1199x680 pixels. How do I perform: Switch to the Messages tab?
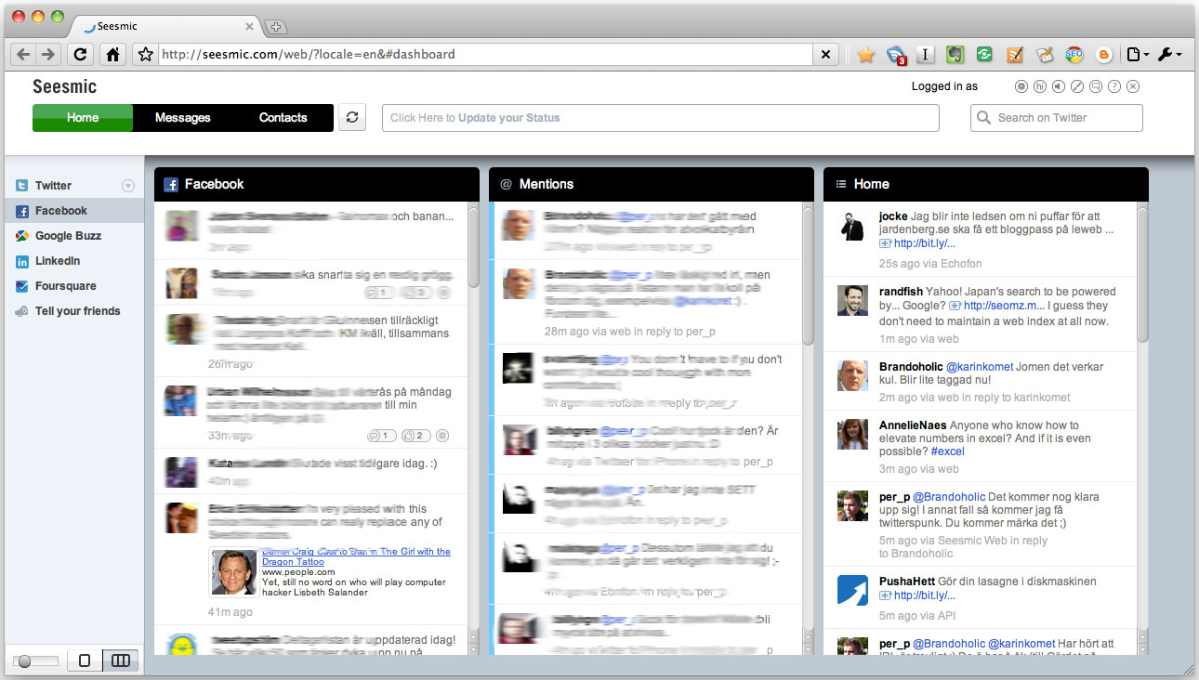(183, 118)
